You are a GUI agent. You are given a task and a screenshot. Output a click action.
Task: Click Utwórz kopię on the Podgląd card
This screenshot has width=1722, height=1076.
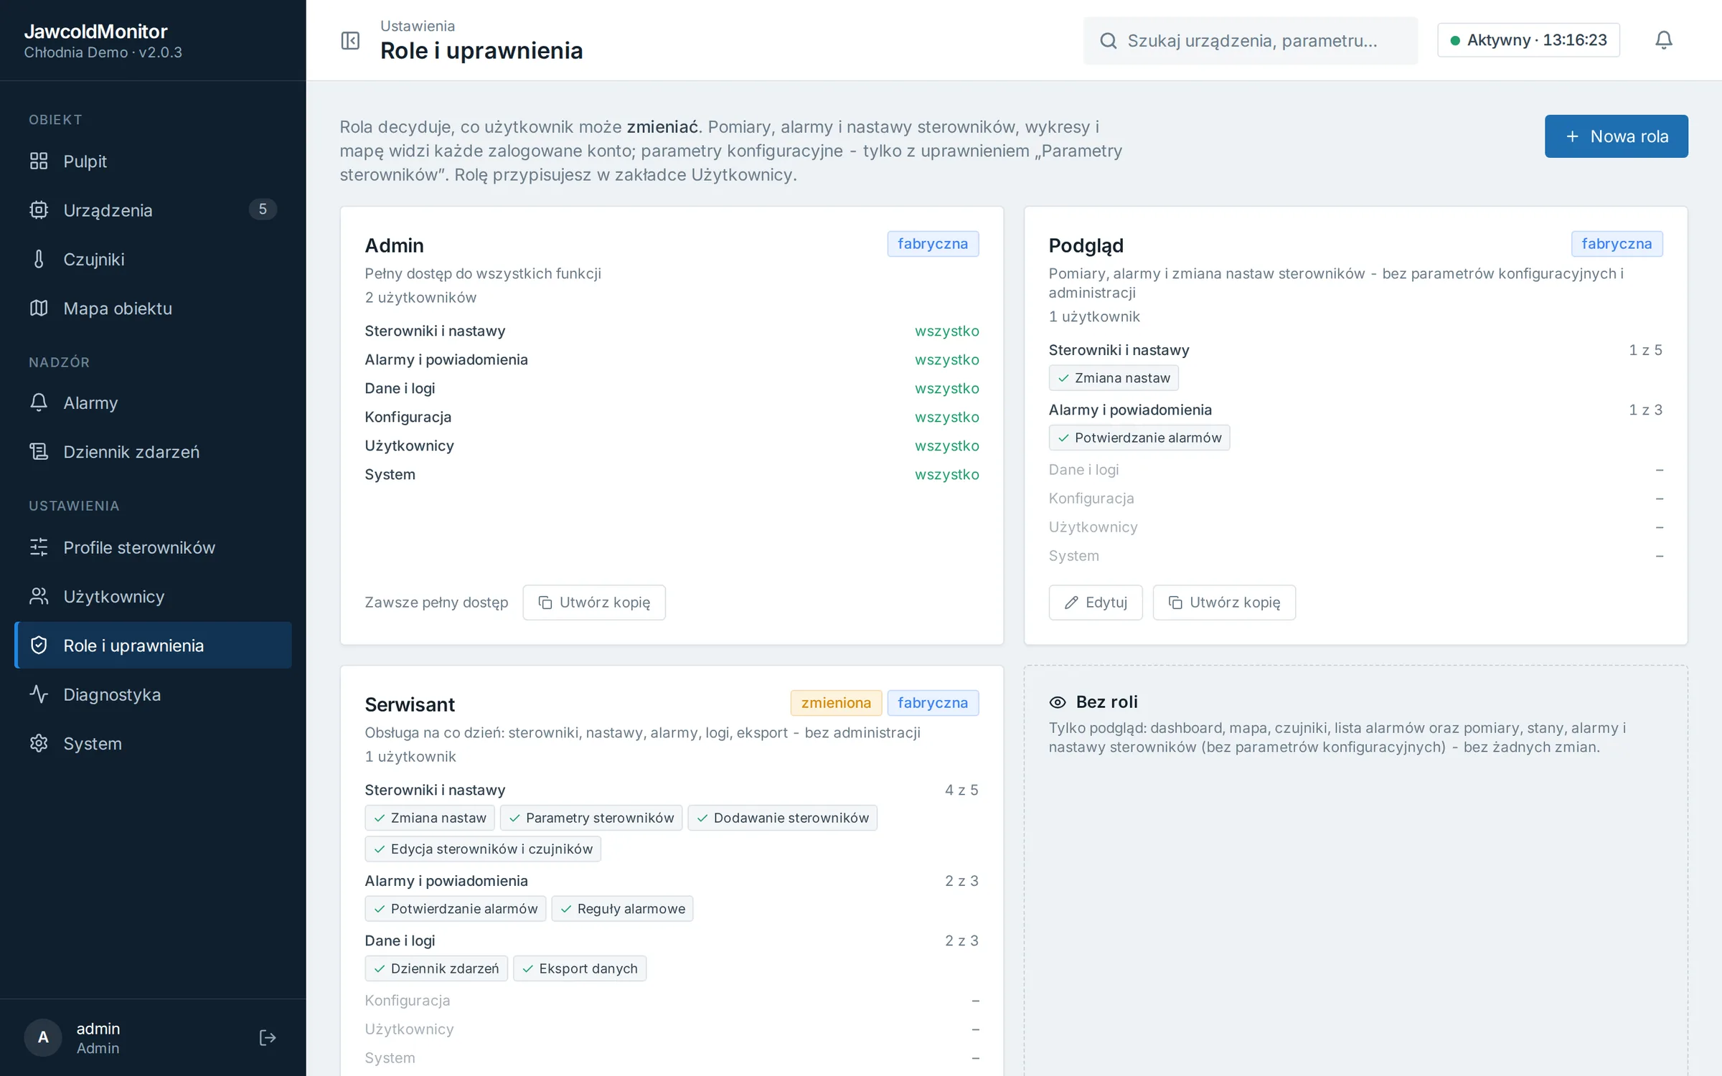point(1224,603)
